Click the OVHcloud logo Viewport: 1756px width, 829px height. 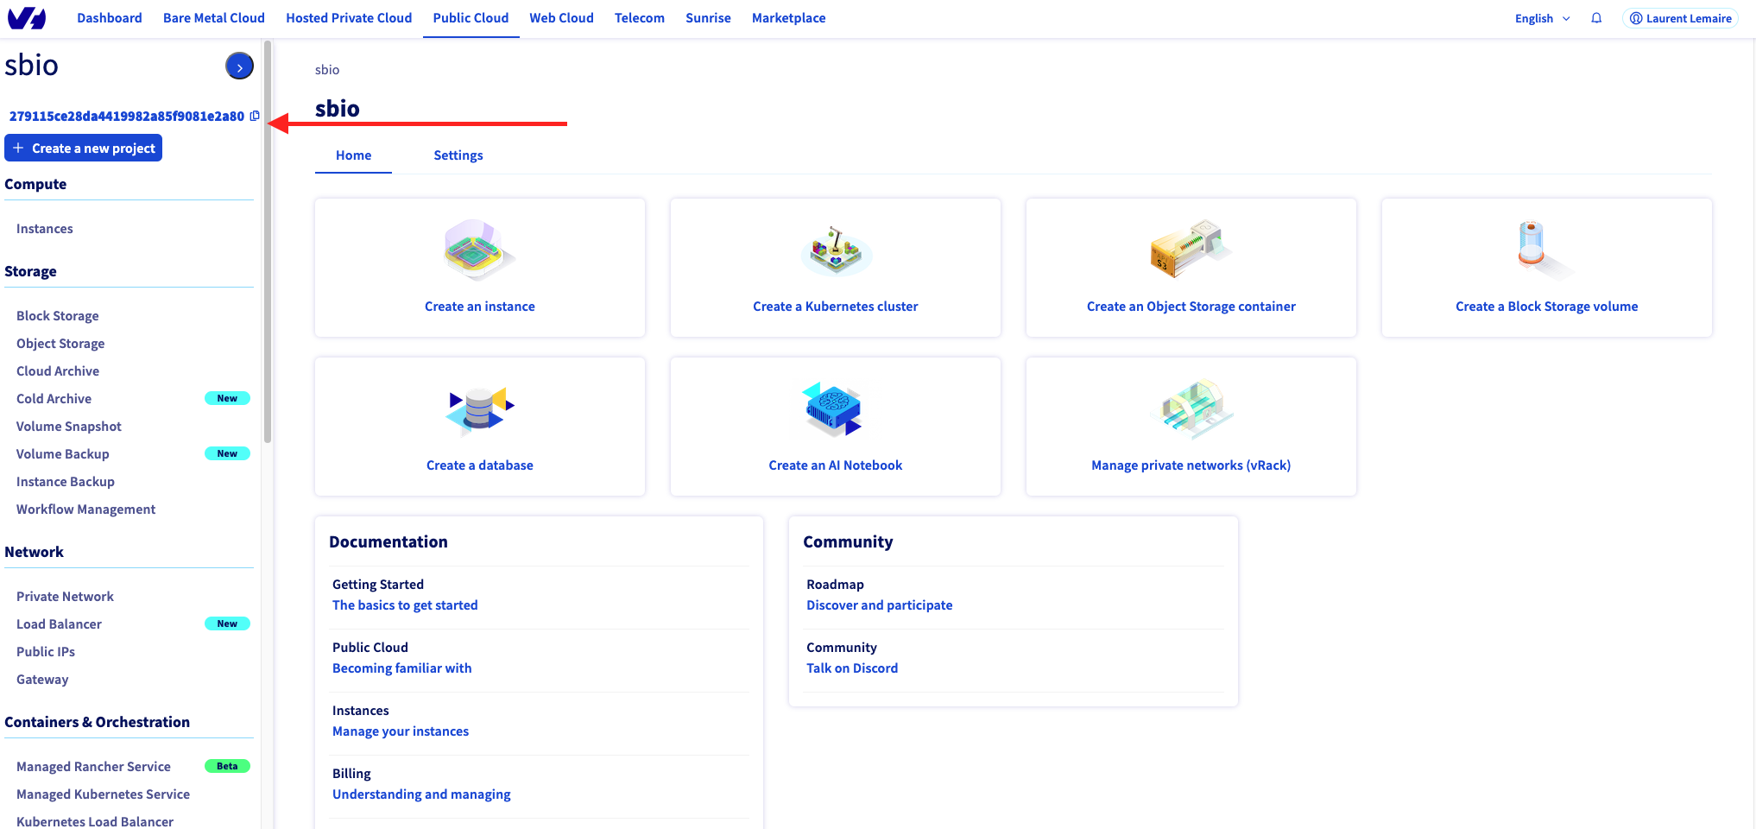pyautogui.click(x=27, y=17)
